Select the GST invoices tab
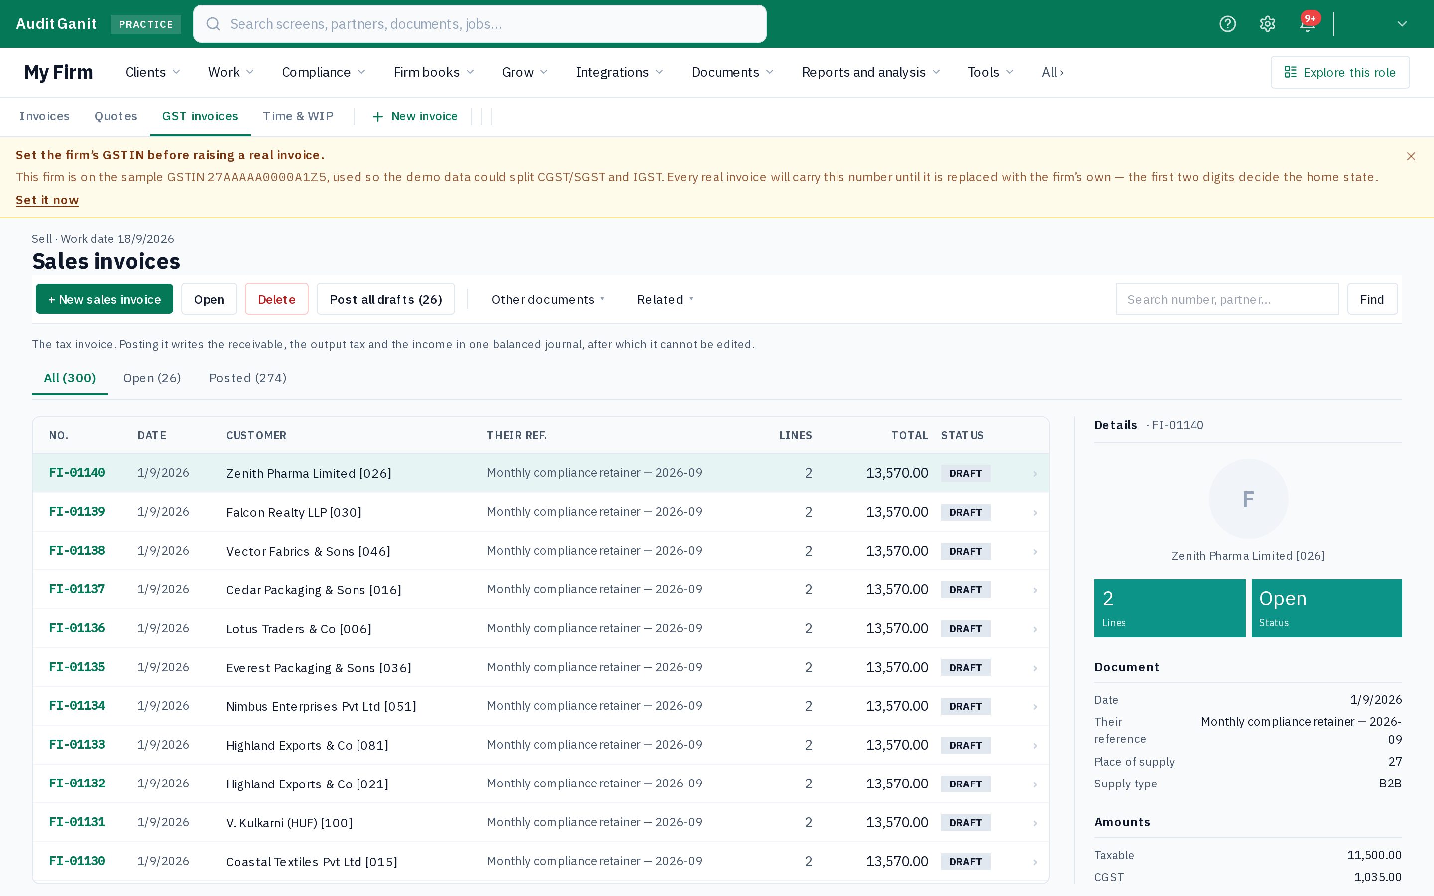The height and width of the screenshot is (896, 1434). [x=200, y=116]
